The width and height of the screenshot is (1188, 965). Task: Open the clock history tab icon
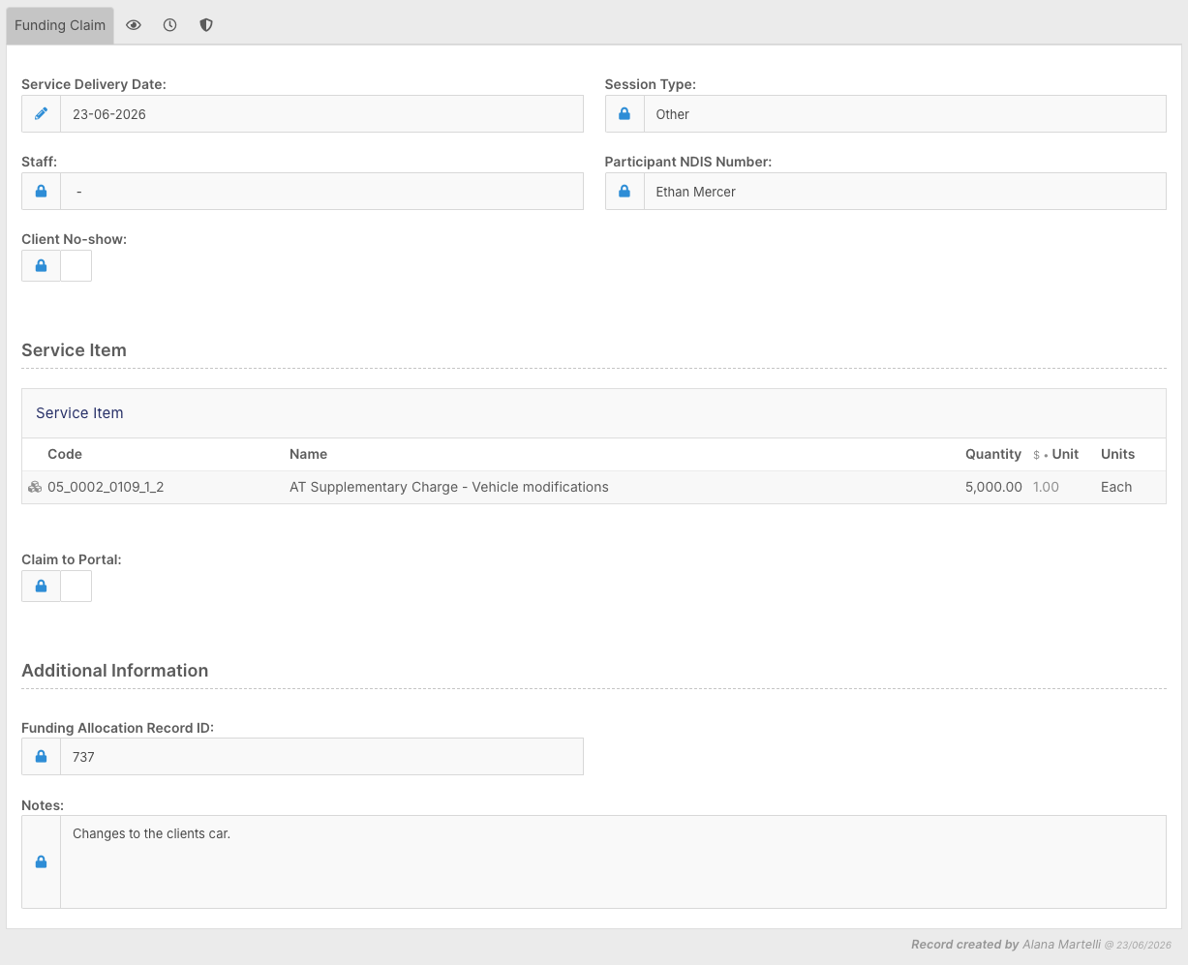(x=170, y=25)
